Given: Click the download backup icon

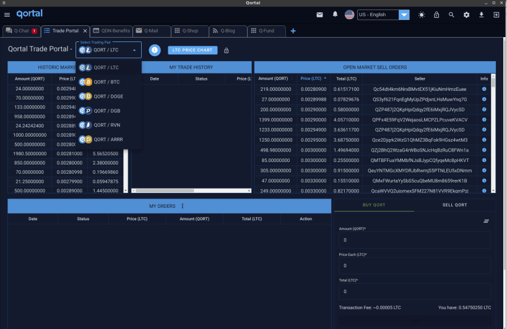Looking at the screenshot, I should pyautogui.click(x=481, y=15).
